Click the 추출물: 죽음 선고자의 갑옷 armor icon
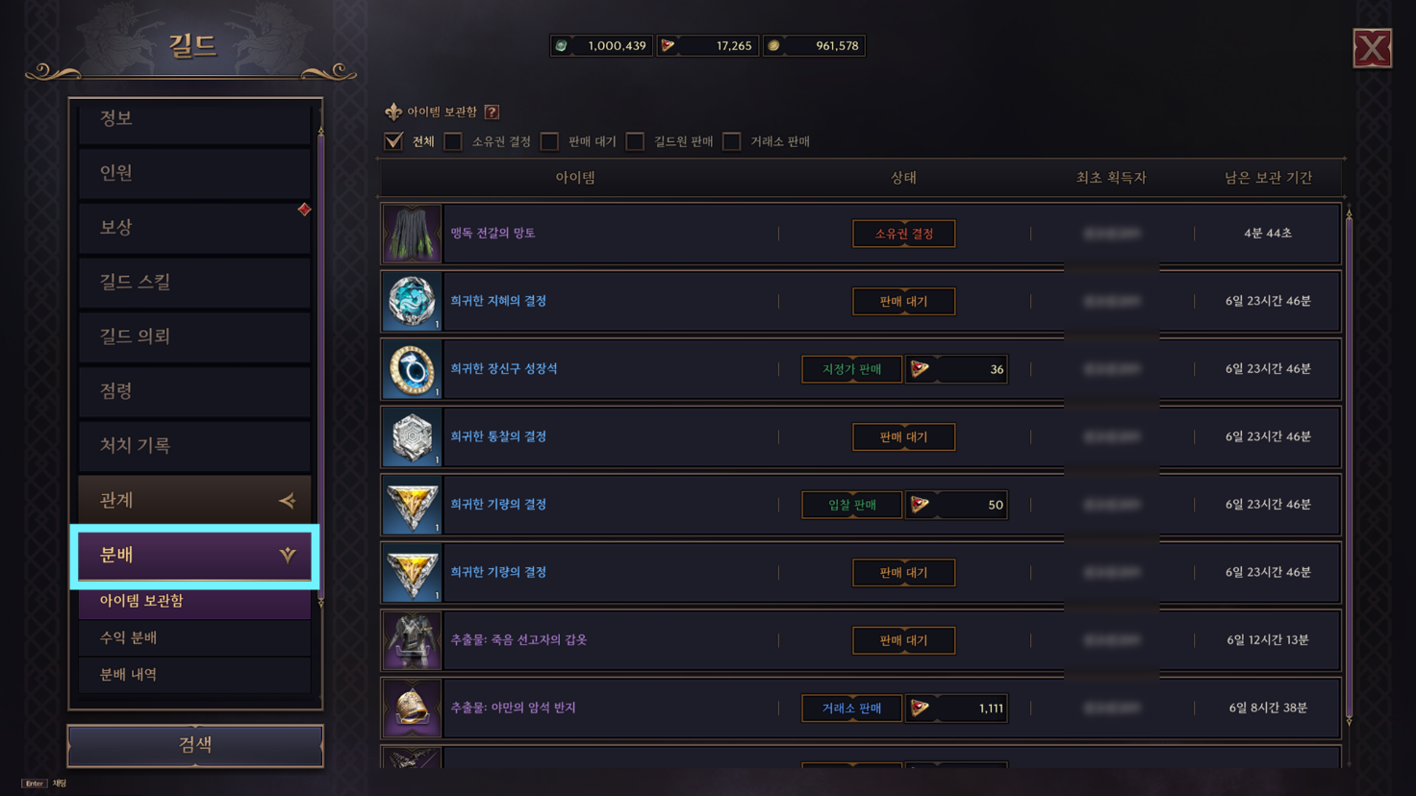The height and width of the screenshot is (796, 1416). point(412,640)
